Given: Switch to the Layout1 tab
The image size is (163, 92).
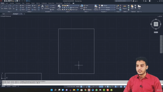Looking at the screenshot, I should (8, 86).
